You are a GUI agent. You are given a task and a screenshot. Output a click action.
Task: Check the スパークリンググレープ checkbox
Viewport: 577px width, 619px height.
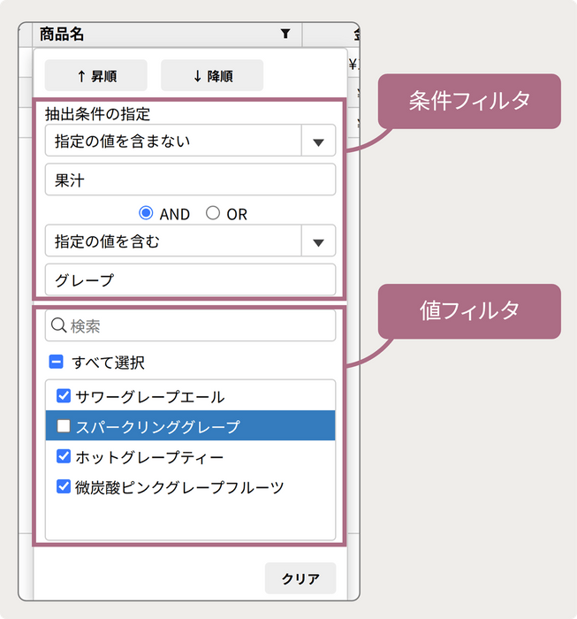64,426
